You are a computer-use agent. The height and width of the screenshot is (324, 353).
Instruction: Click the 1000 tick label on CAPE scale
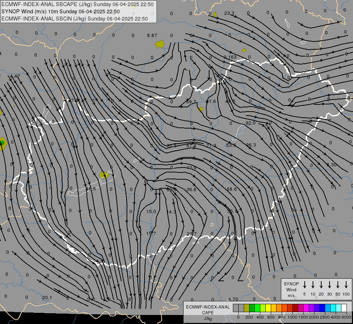[x=292, y=317]
